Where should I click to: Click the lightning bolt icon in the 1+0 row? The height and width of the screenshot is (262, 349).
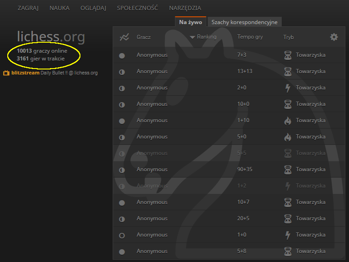(288, 235)
